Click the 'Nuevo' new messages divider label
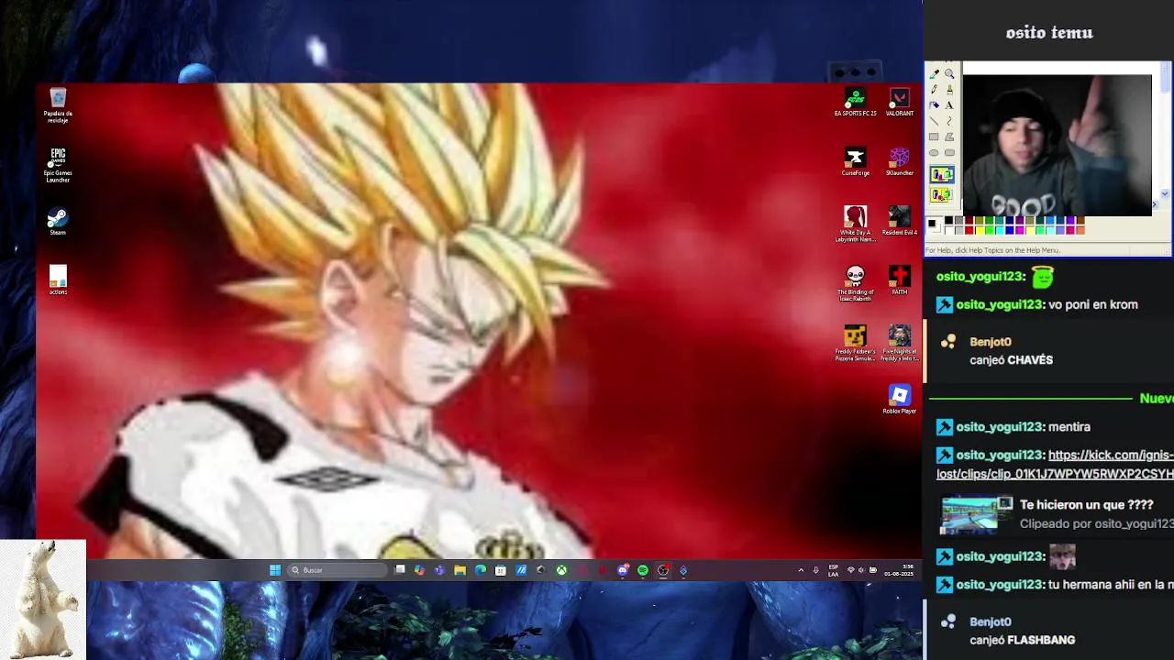 pyautogui.click(x=1157, y=399)
